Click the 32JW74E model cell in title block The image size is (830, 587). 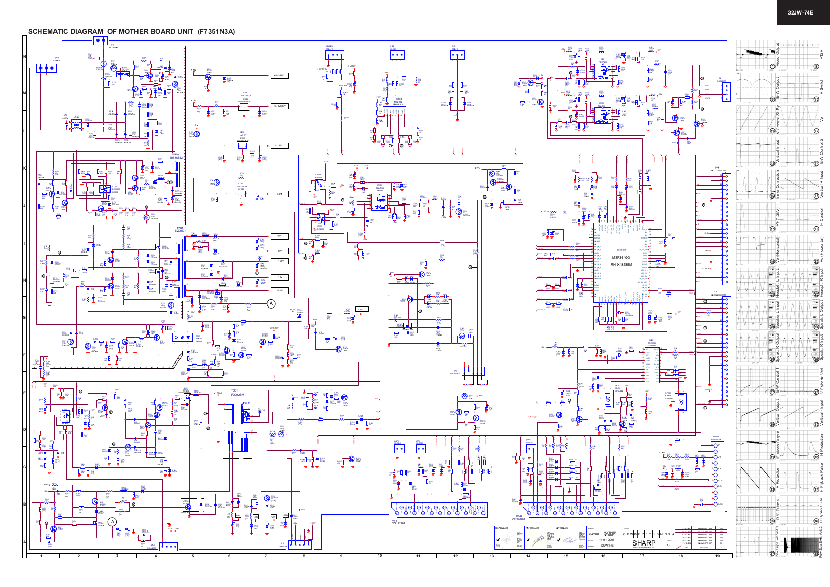click(x=607, y=545)
